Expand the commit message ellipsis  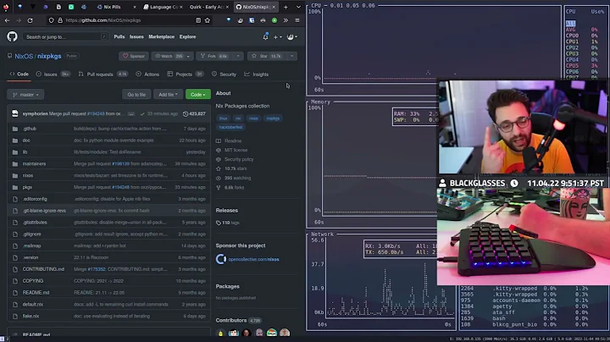click(x=131, y=114)
